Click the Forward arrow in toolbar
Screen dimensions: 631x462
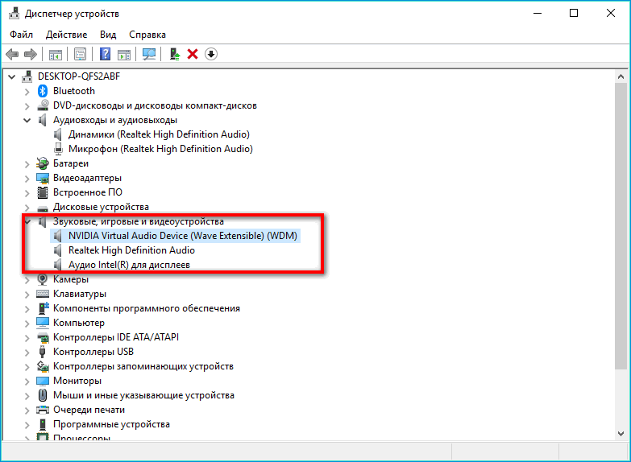31,54
